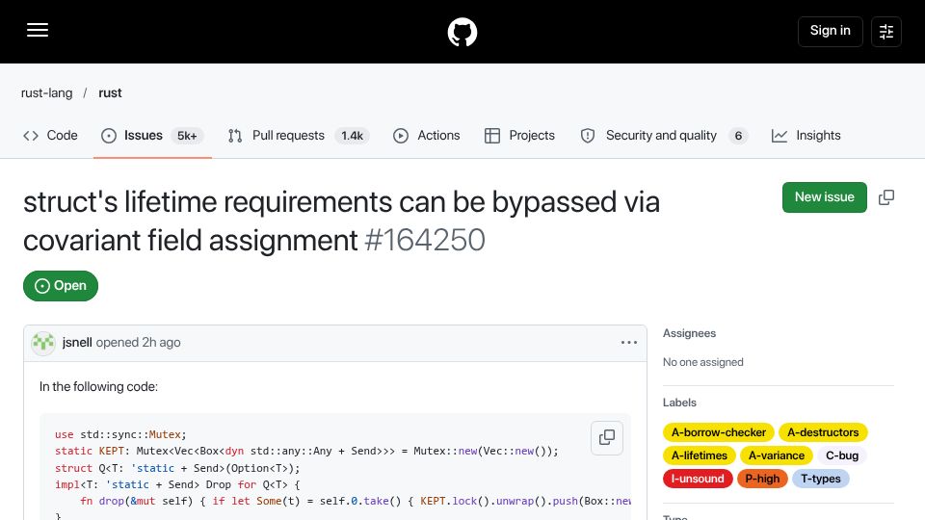Screen dimensions: 925x520
Task: Click 'In the following code:' text
Action: 98,387
